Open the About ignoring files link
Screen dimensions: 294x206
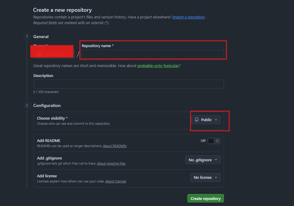tap(111, 163)
